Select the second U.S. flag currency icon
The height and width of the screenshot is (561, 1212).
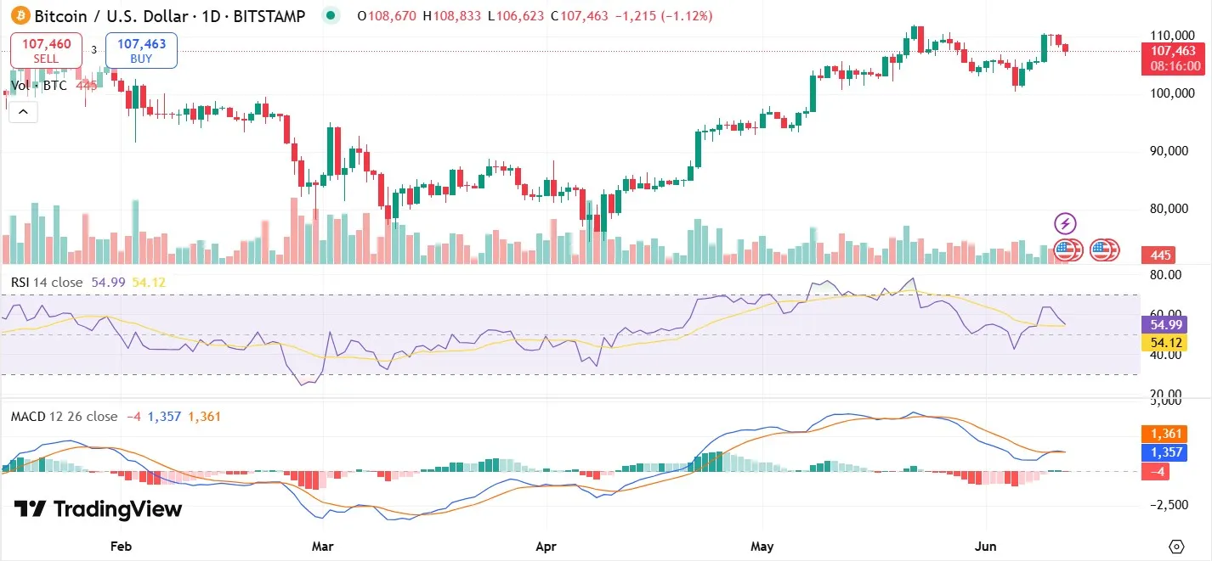(1104, 250)
